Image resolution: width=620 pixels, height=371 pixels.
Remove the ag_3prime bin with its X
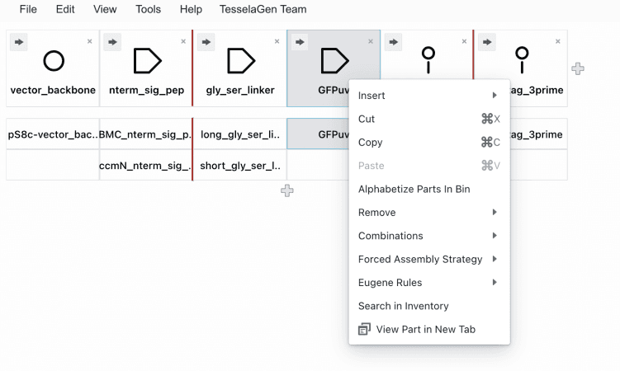[558, 41]
